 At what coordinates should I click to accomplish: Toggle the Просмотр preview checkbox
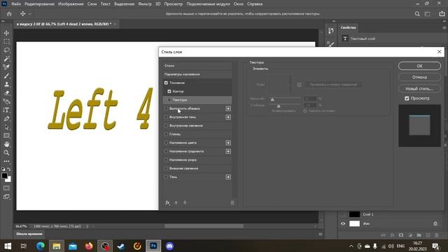[407, 98]
